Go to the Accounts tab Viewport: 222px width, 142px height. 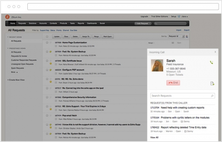[43, 23]
